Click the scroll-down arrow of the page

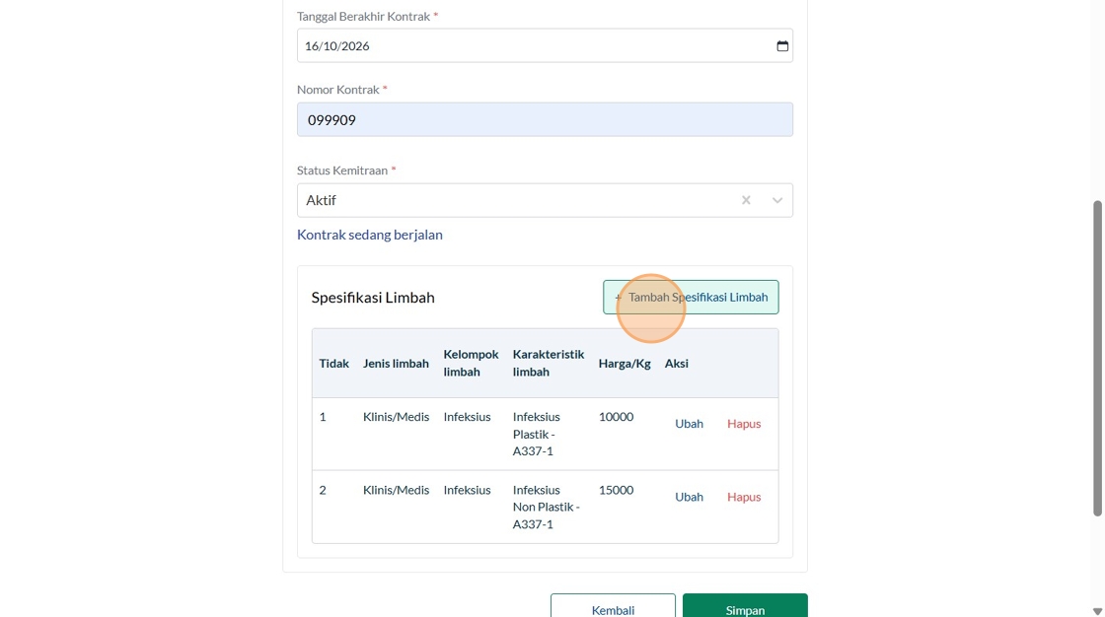(x=1097, y=611)
